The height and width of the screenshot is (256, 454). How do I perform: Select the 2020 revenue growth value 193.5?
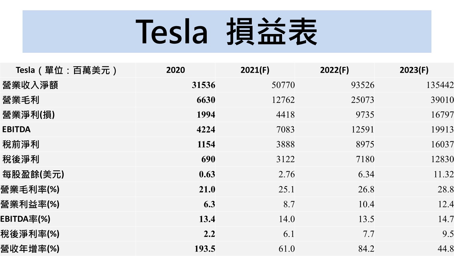(x=205, y=249)
